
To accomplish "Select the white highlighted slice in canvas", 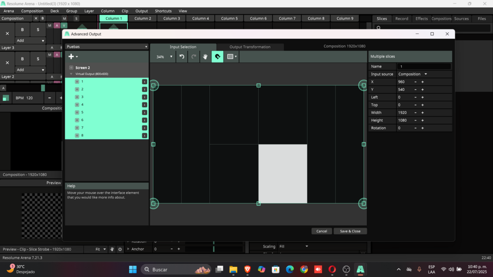I will 283,174.
